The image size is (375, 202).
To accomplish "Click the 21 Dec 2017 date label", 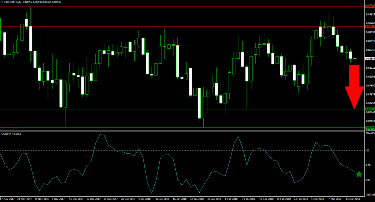I will click(x=110, y=199).
